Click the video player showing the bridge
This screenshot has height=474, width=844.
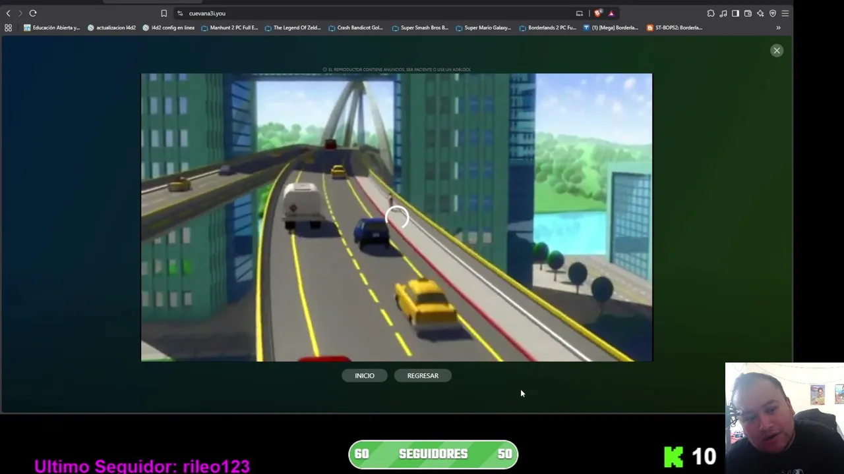click(x=396, y=217)
